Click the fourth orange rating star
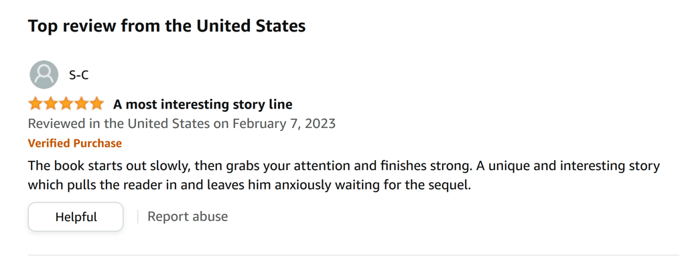 pos(81,105)
